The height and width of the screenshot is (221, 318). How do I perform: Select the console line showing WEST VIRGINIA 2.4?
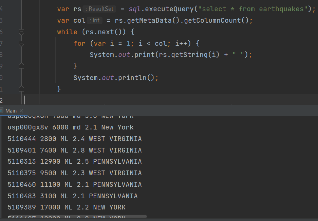click(74, 139)
